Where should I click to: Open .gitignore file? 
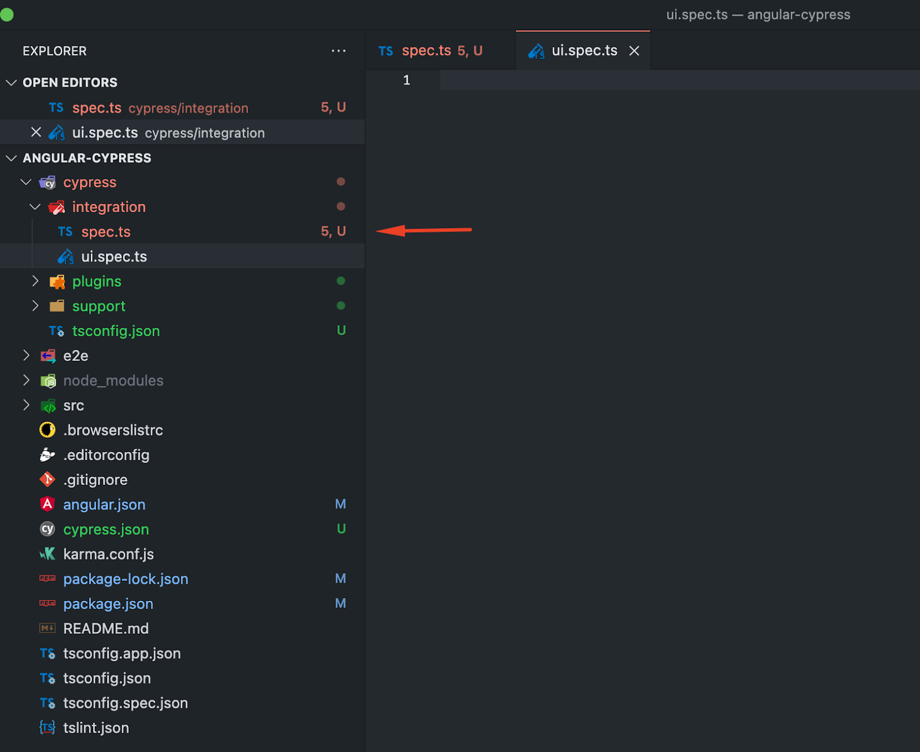coord(182,480)
